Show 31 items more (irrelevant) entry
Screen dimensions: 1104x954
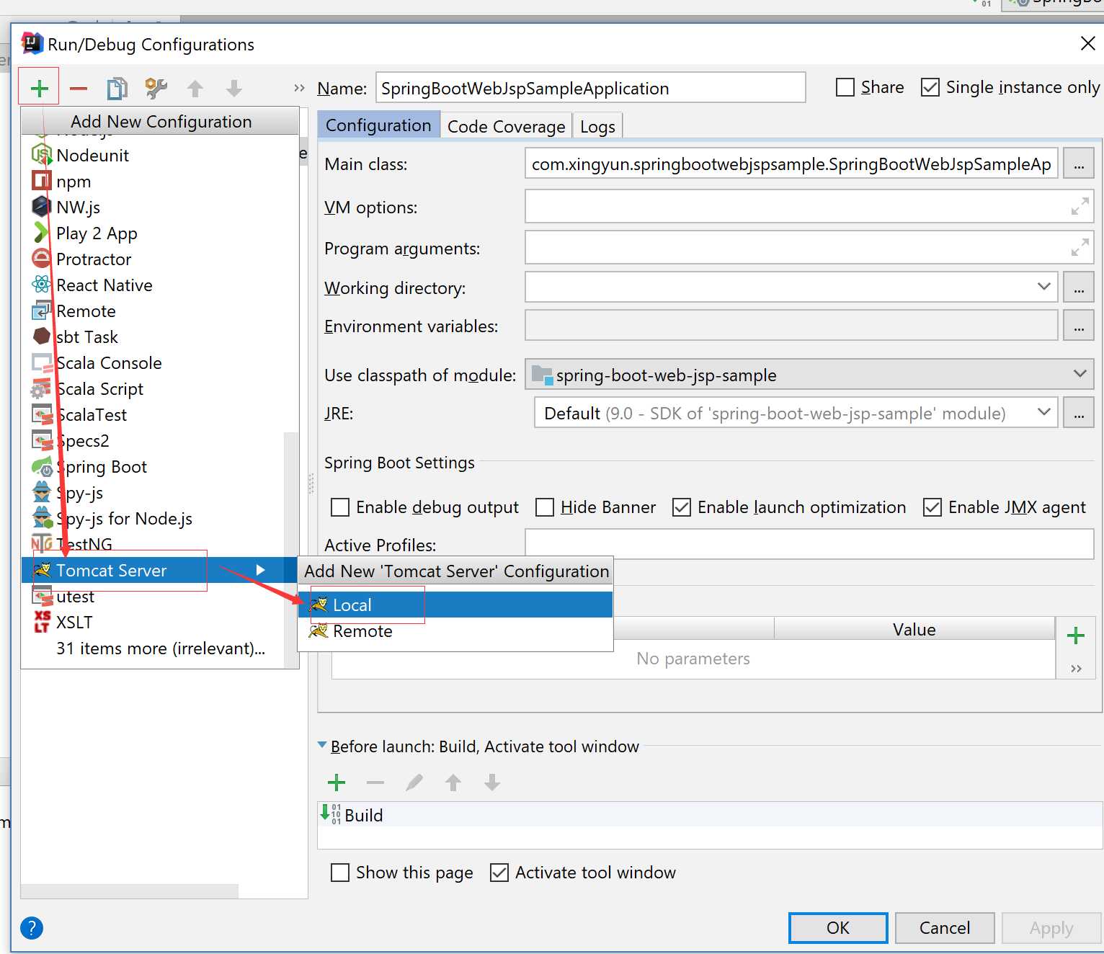click(160, 648)
